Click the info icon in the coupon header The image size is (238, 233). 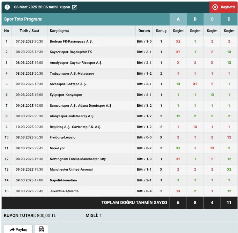coord(7,7)
